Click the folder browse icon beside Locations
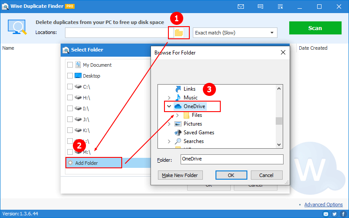 (179, 33)
